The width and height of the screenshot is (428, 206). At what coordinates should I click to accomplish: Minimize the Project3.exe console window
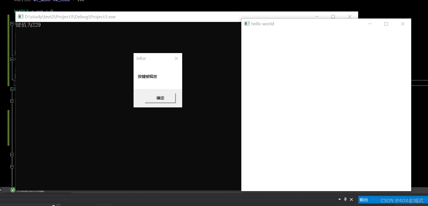[x=317, y=17]
